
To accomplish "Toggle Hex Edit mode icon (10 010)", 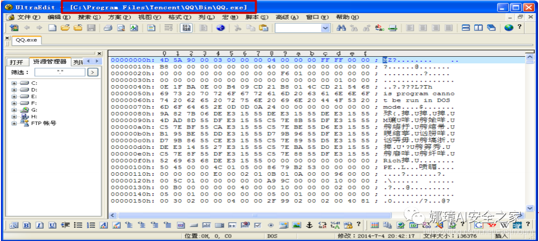I will point(186,28).
